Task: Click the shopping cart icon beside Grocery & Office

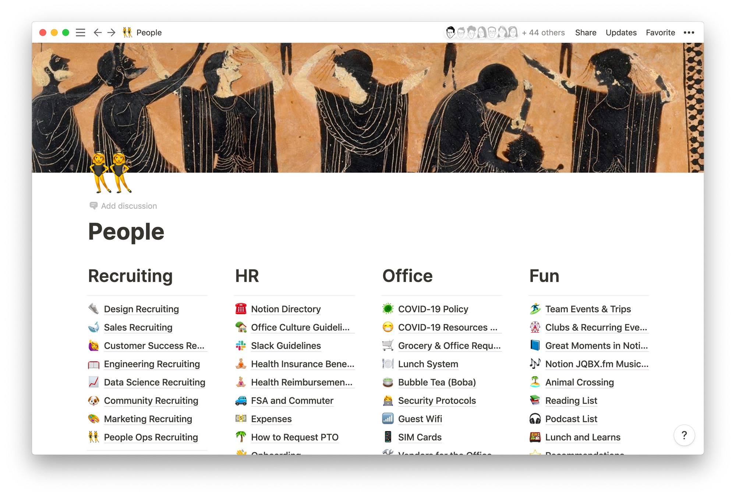Action: click(x=388, y=345)
